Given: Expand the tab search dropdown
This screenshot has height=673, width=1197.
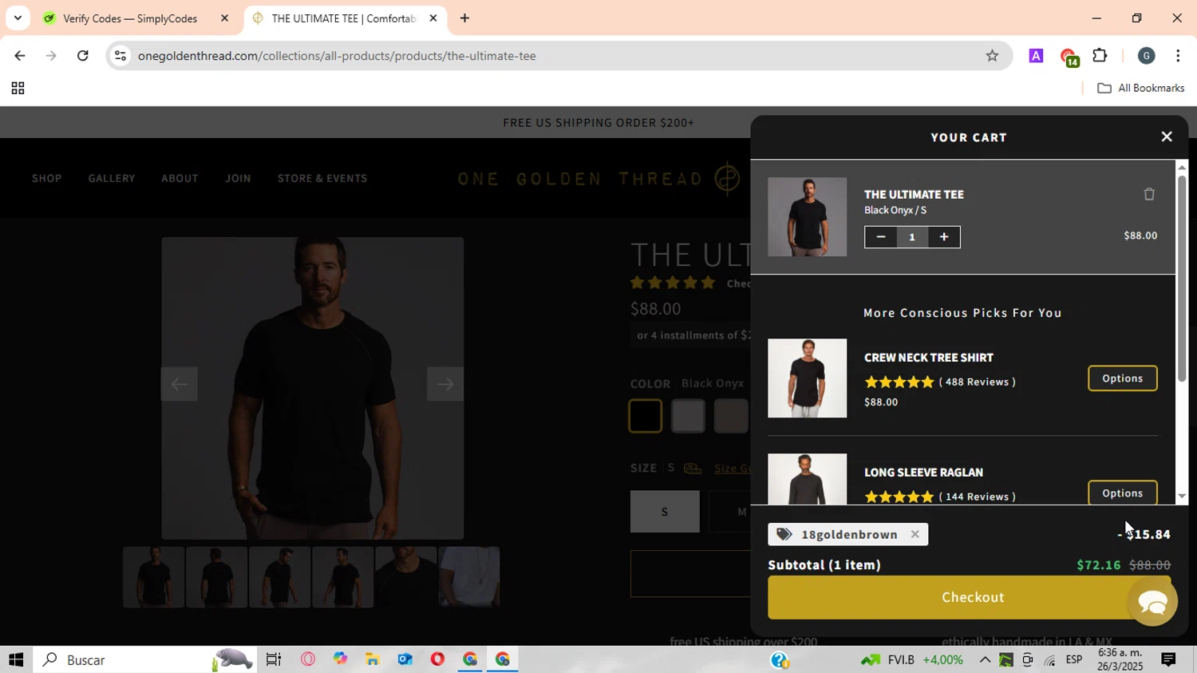Looking at the screenshot, I should pos(18,18).
